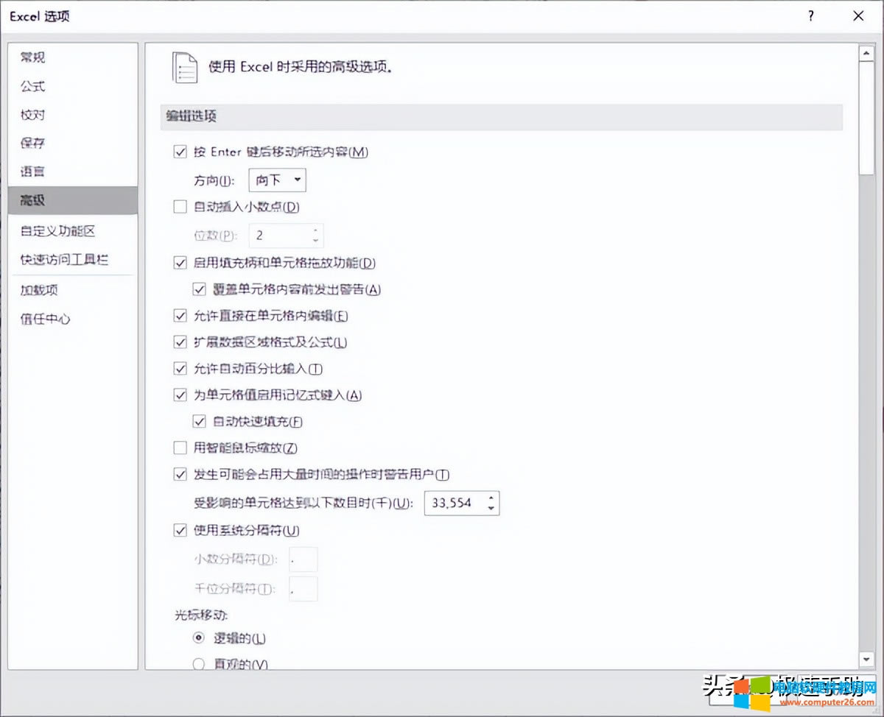The height and width of the screenshot is (717, 884).
Task: Uncheck 按 Enter 键后移动所选内容
Action: click(x=180, y=152)
